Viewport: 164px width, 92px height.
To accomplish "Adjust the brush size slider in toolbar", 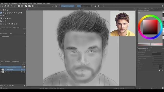I will click(x=84, y=6).
